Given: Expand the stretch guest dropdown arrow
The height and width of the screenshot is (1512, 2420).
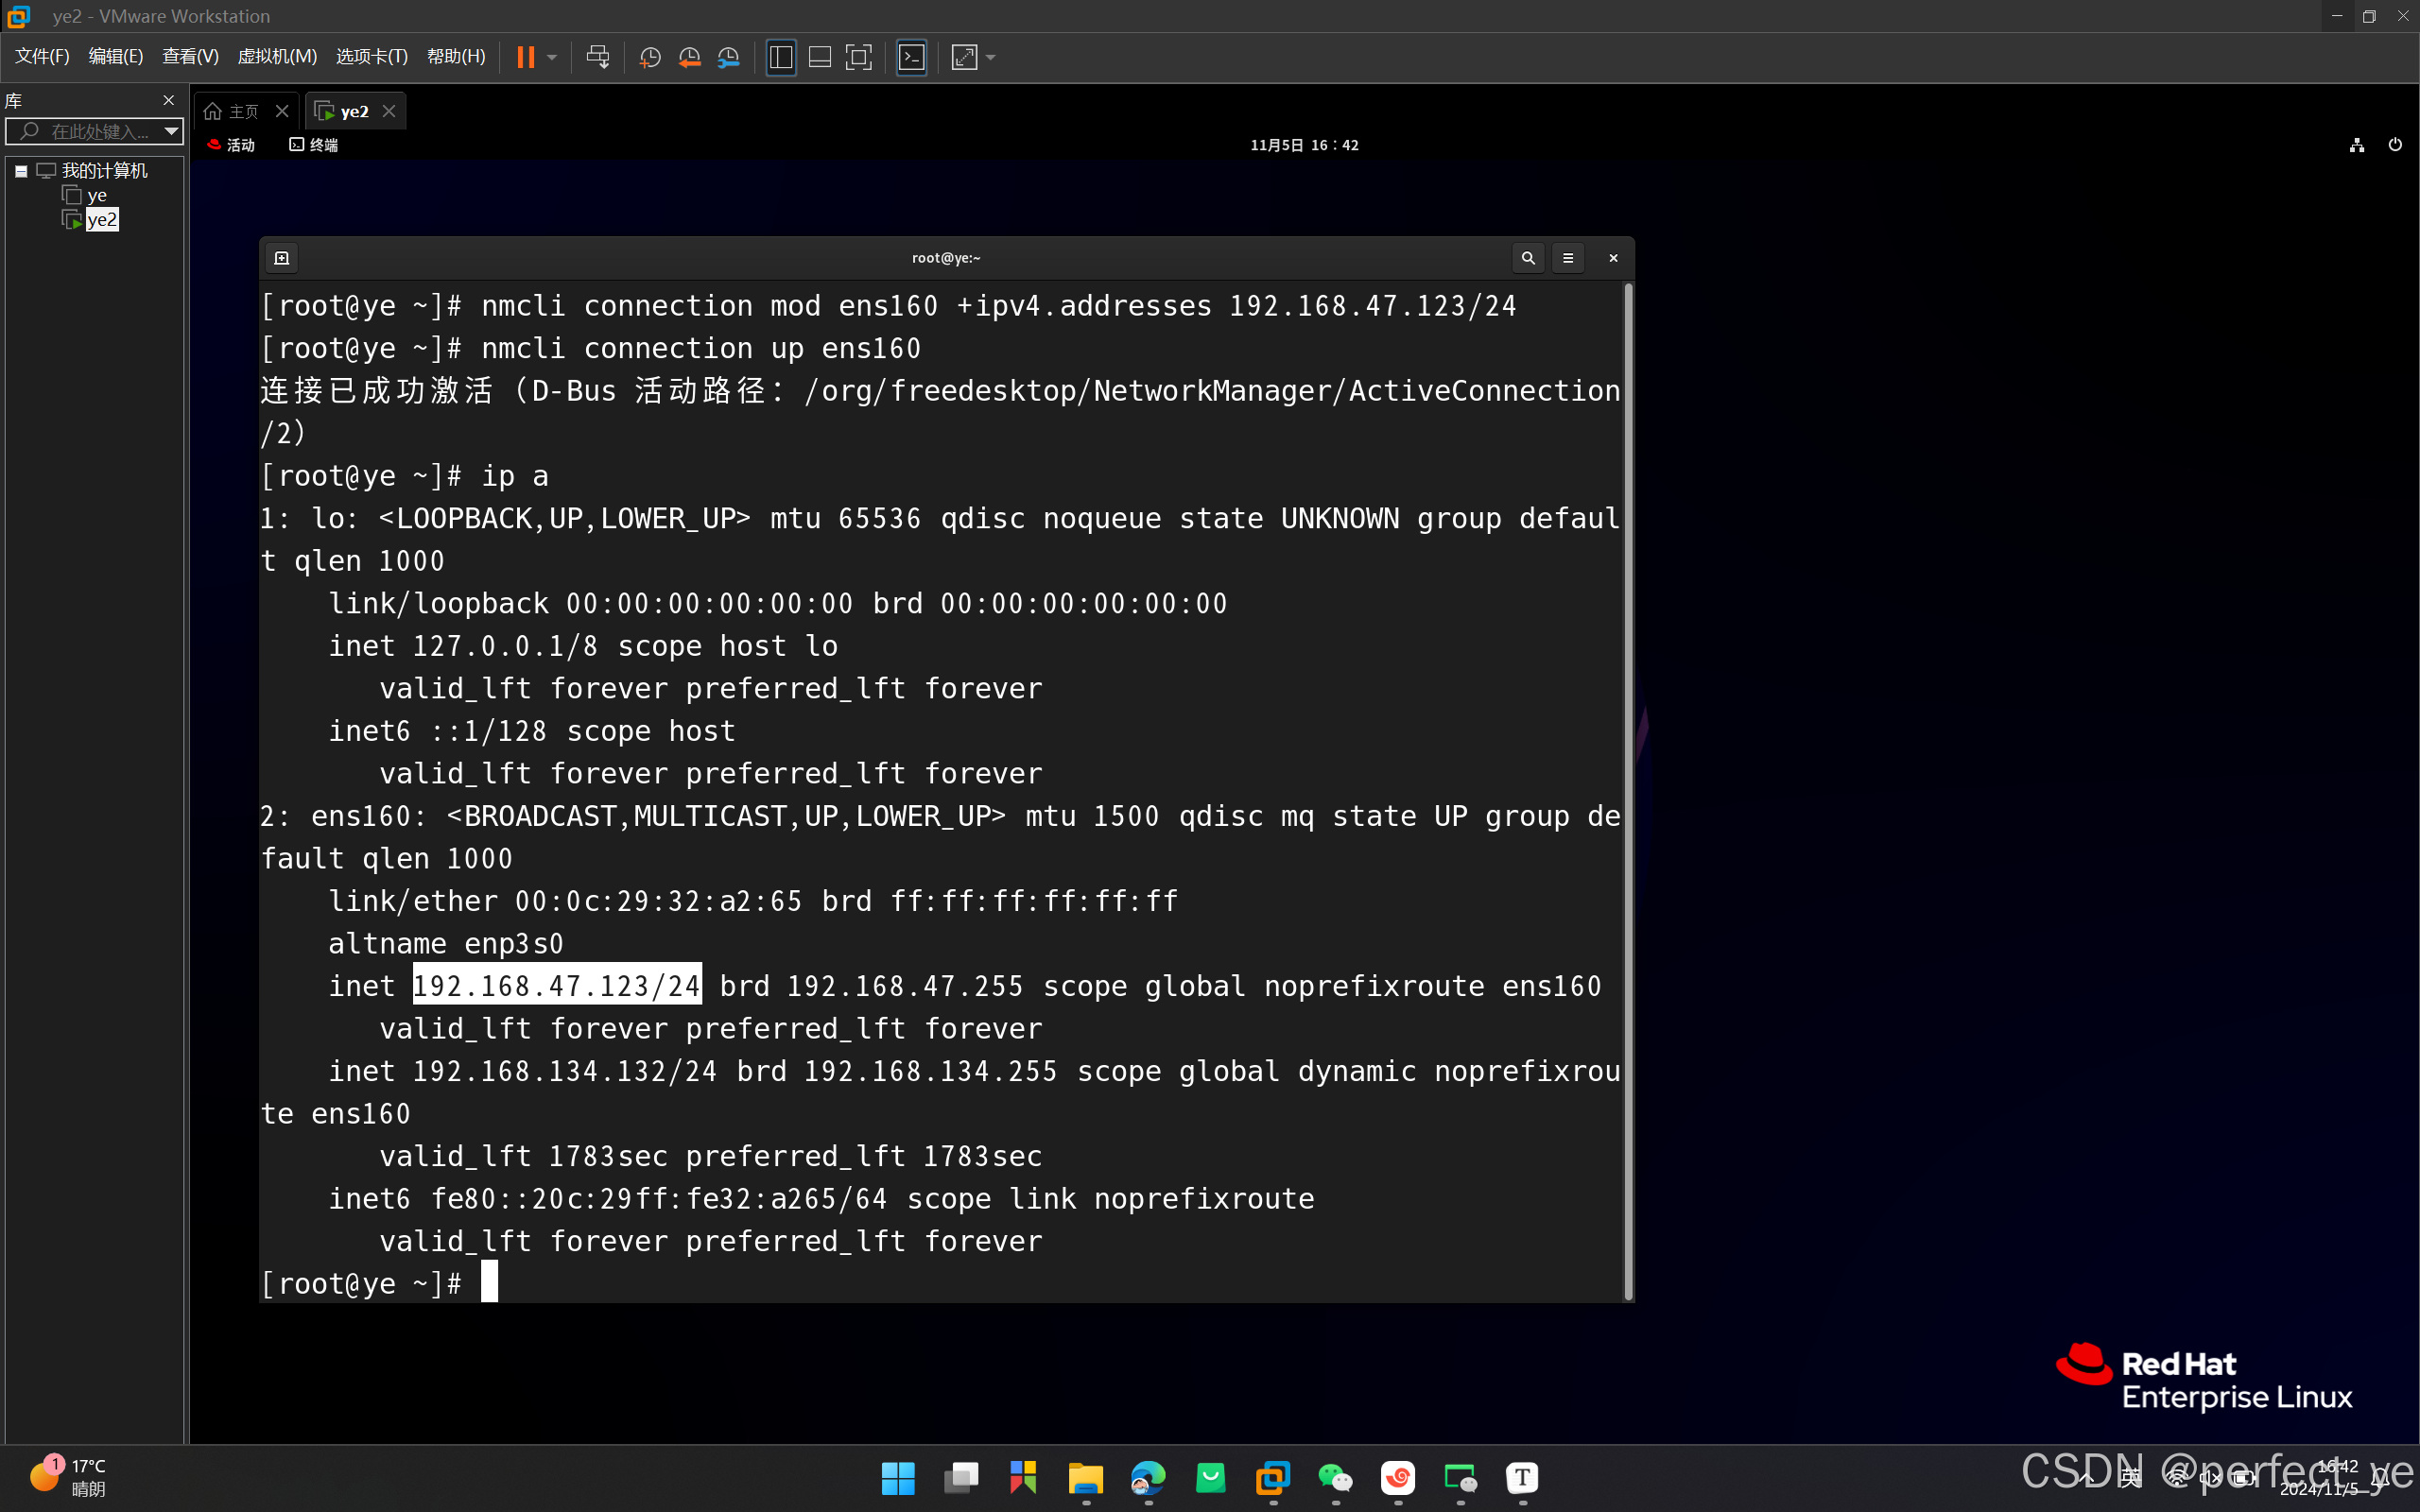Looking at the screenshot, I should tap(991, 57).
